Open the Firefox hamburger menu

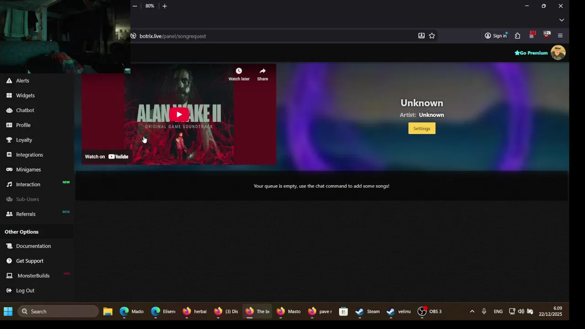(560, 36)
